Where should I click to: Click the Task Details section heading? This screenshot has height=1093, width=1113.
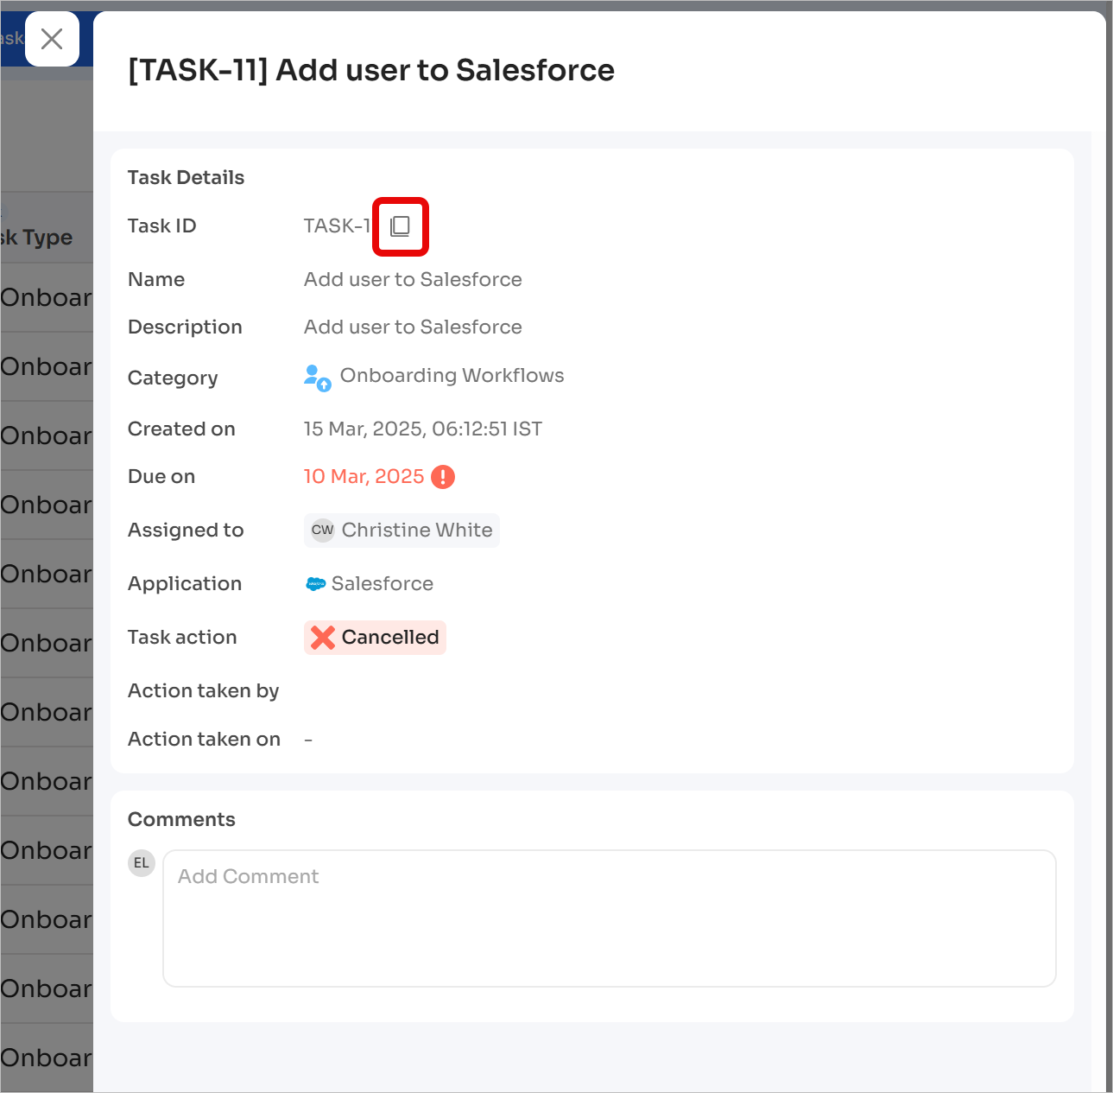(x=186, y=178)
